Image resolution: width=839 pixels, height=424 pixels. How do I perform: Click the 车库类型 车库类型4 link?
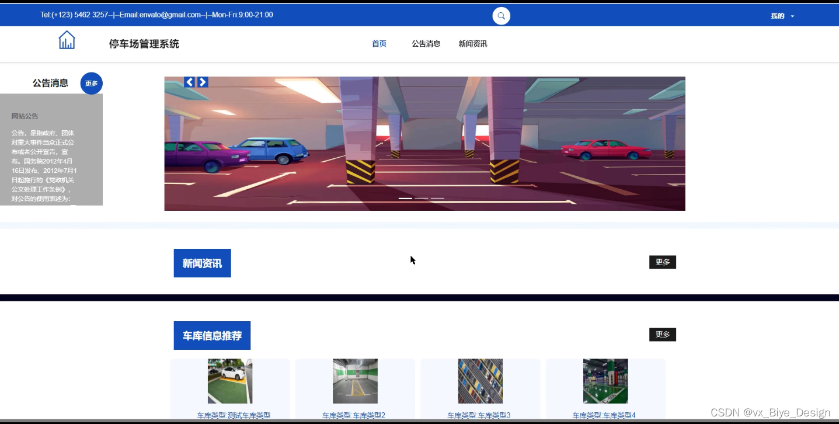pyautogui.click(x=604, y=415)
